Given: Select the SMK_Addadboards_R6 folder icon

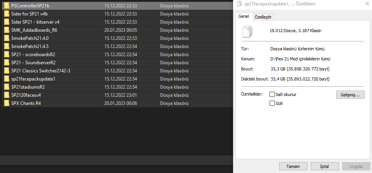Looking at the screenshot, I should (7, 30).
